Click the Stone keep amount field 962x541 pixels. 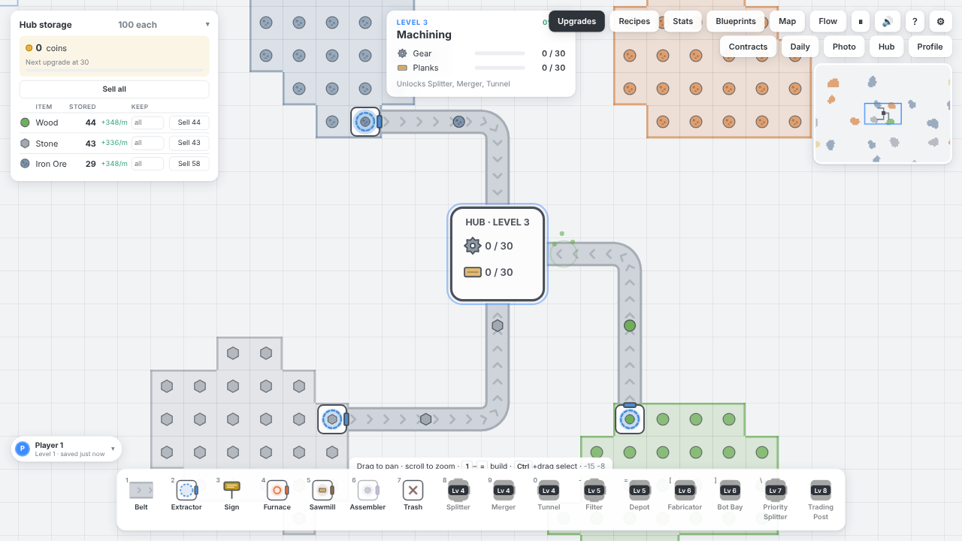(x=147, y=143)
